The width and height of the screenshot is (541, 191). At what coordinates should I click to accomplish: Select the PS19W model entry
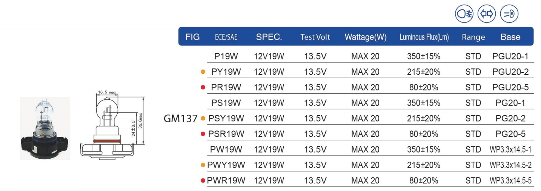tap(226, 103)
